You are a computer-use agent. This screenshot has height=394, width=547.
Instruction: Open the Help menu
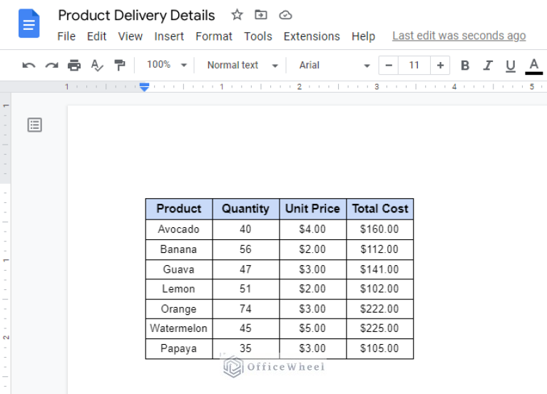(x=363, y=36)
